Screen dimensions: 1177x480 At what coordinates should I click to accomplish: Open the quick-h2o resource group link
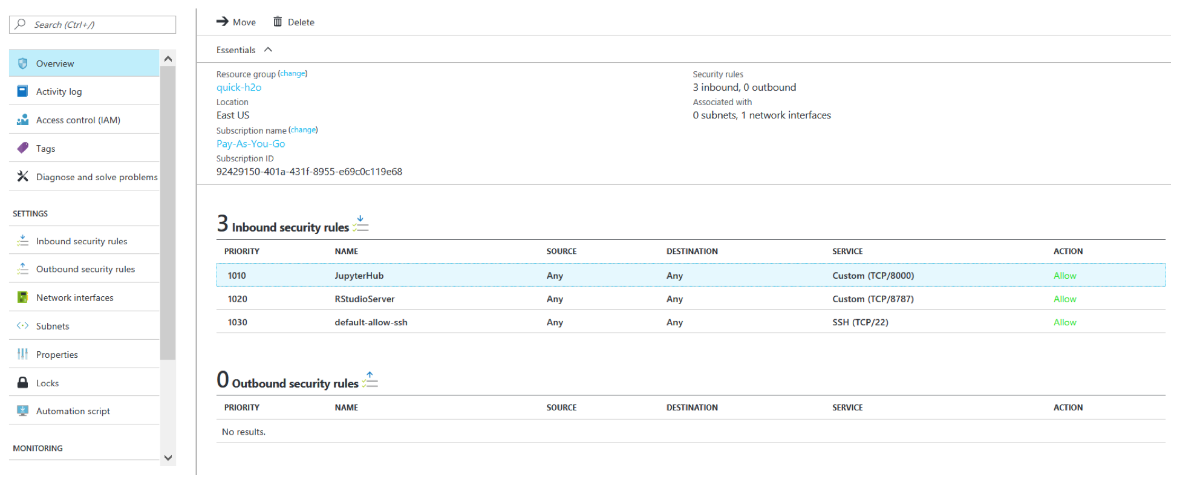pyautogui.click(x=239, y=87)
